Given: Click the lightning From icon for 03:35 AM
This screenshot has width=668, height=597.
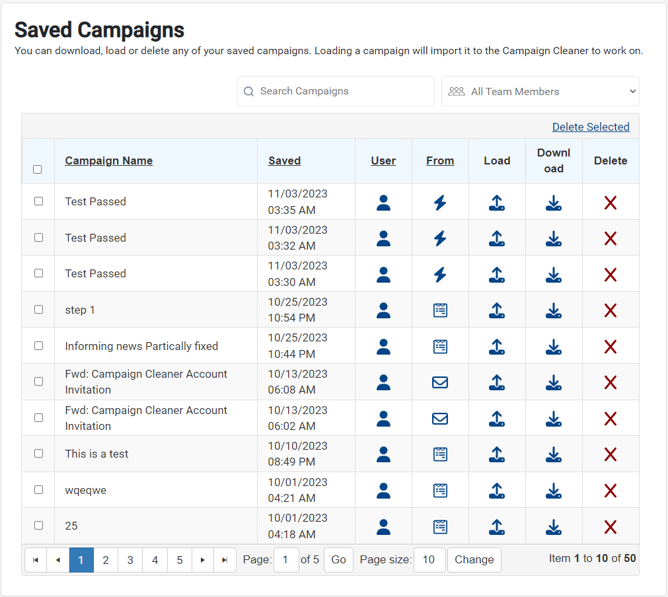Looking at the screenshot, I should pyautogui.click(x=440, y=203).
